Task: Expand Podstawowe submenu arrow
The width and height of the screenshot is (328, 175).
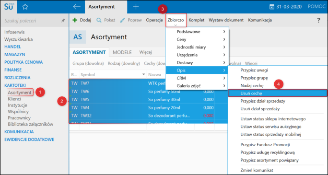Action: coord(224,32)
